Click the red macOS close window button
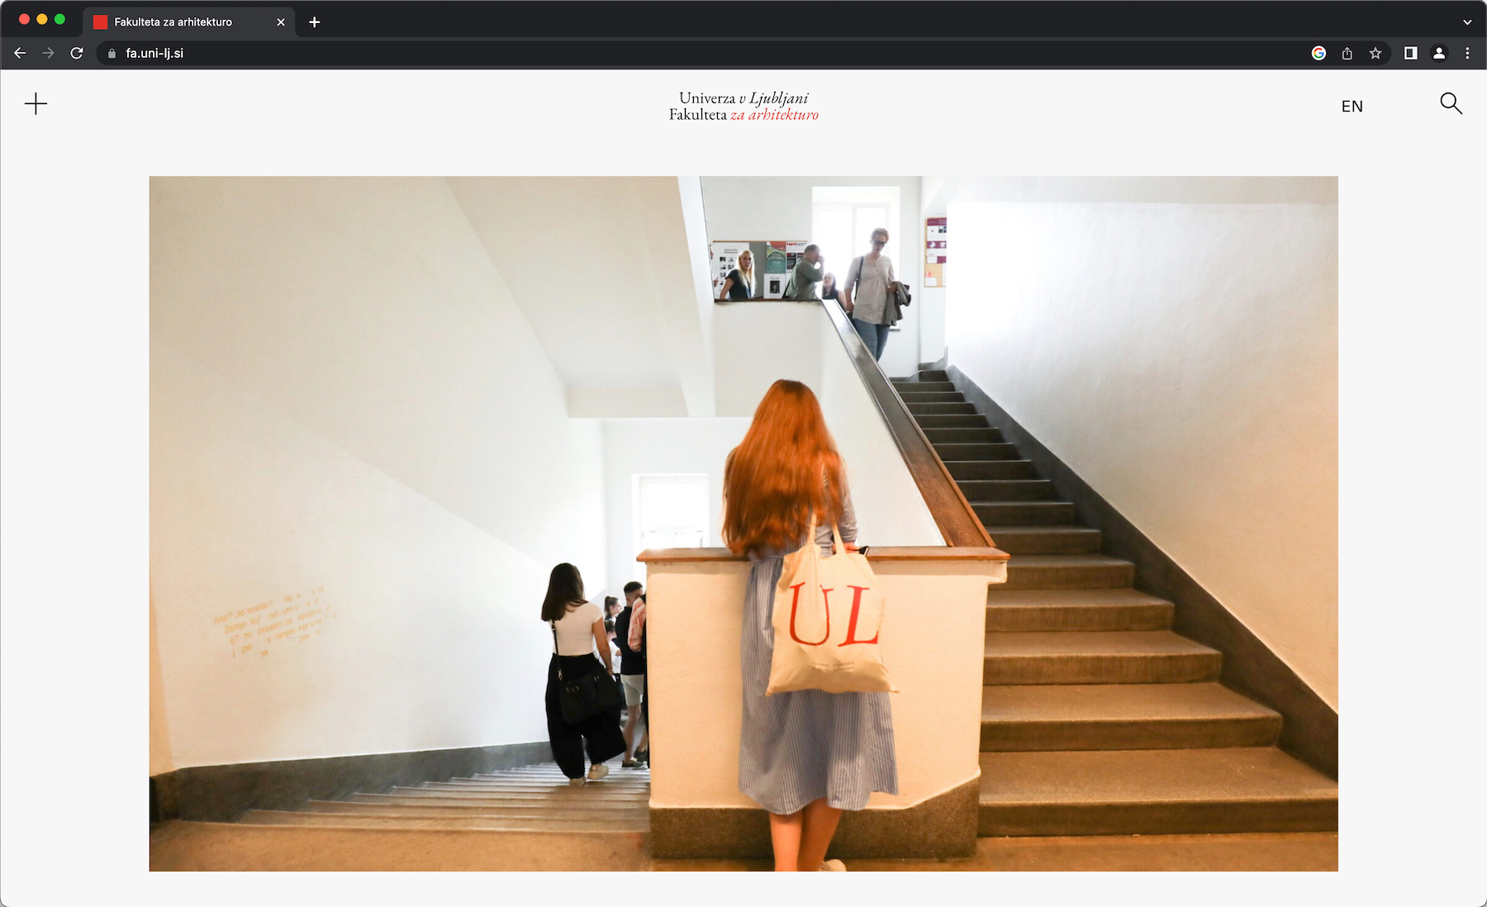 24,19
